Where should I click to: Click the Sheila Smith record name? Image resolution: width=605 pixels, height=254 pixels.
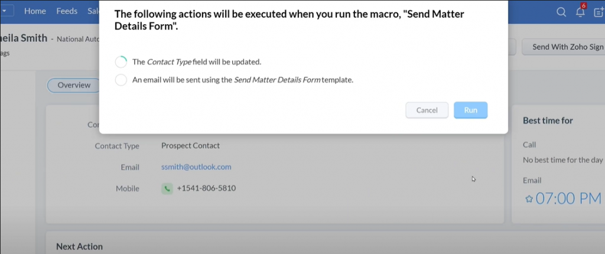coord(24,38)
